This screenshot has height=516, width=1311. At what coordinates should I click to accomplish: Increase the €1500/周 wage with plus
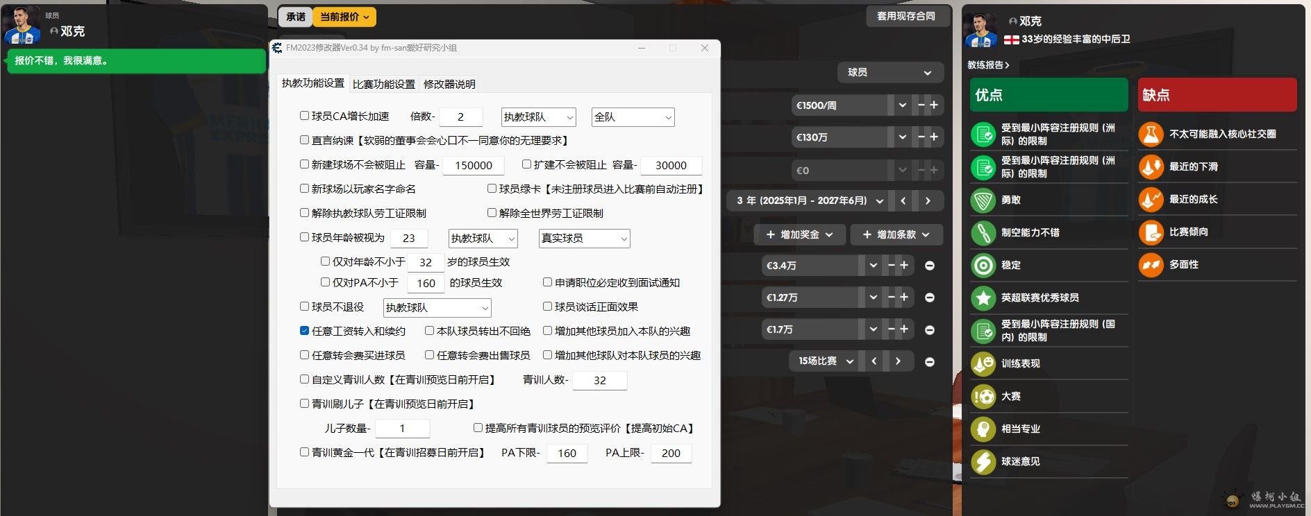point(934,105)
